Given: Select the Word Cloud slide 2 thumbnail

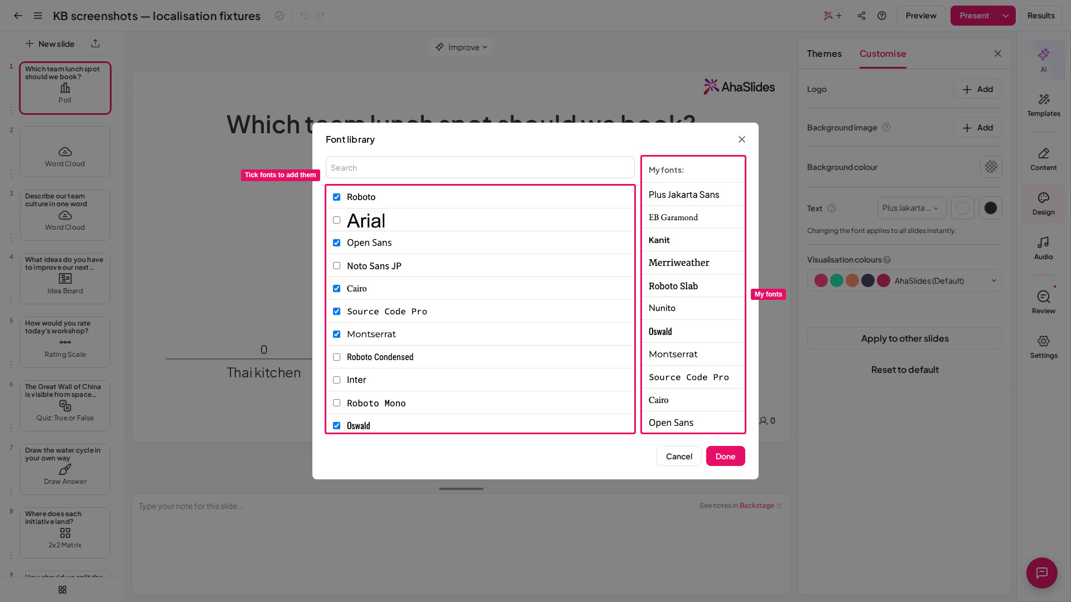Looking at the screenshot, I should [x=65, y=152].
